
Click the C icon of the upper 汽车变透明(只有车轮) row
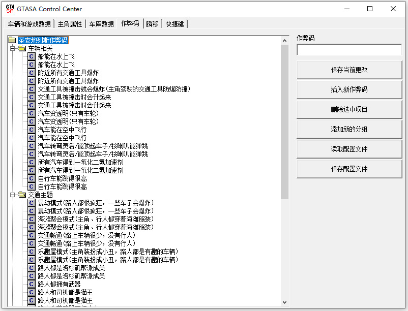coord(32,113)
